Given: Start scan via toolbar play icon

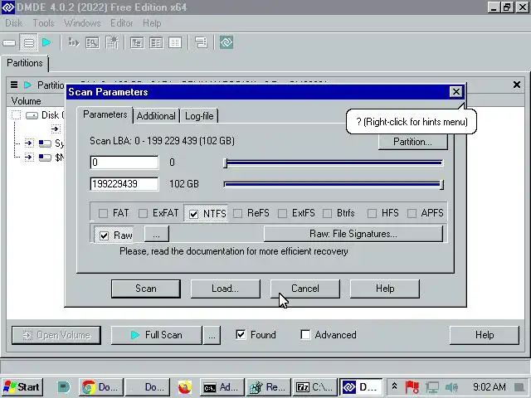Looking at the screenshot, I should pos(46,42).
